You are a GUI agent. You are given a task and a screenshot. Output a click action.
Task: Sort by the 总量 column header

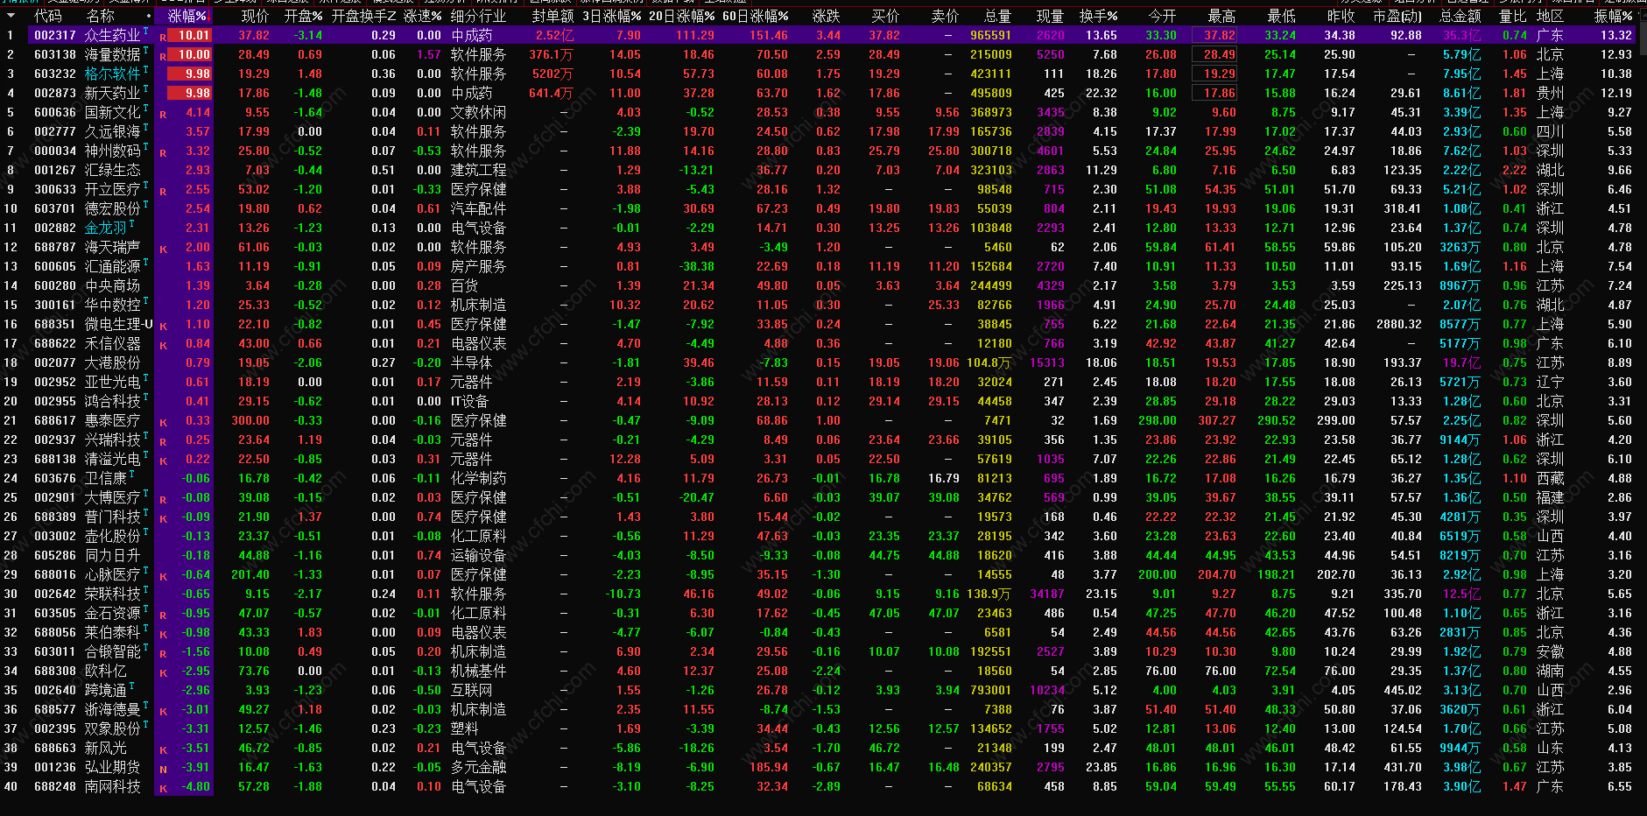point(997,16)
